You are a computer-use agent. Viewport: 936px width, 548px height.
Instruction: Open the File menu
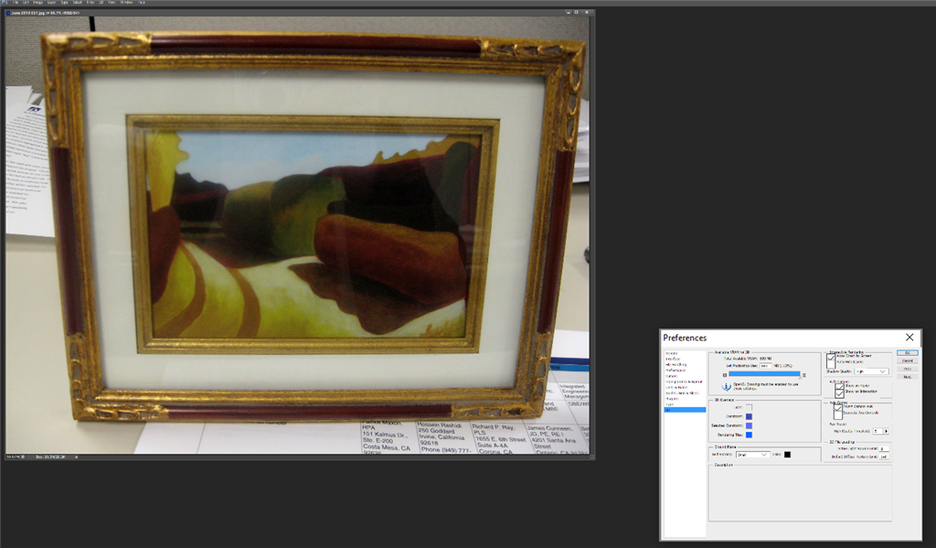16,3
